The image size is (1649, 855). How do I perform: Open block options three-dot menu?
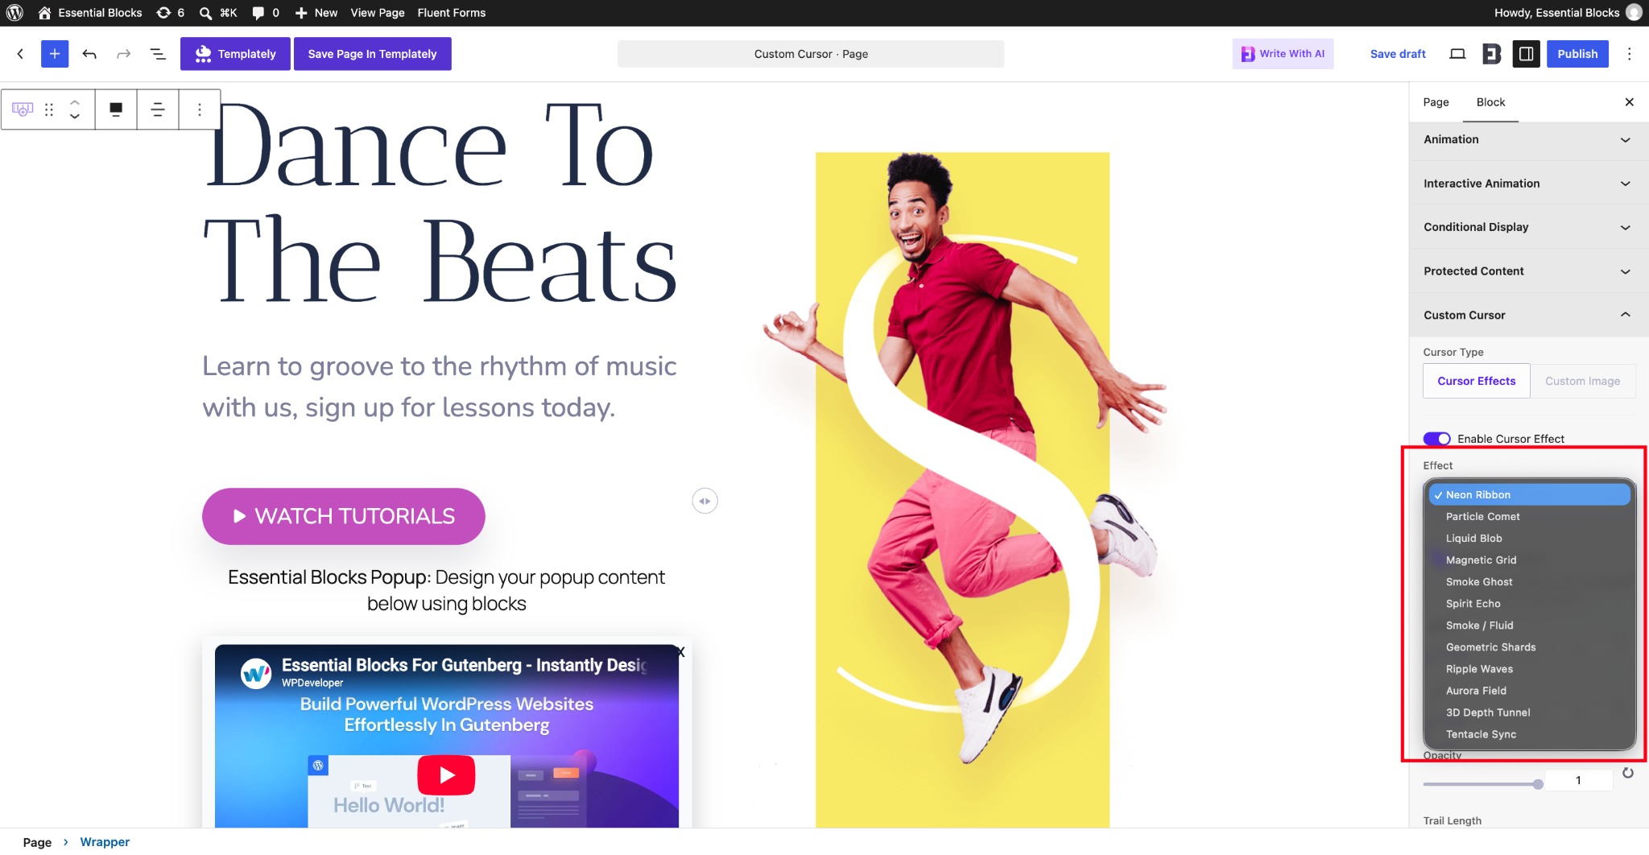click(200, 109)
